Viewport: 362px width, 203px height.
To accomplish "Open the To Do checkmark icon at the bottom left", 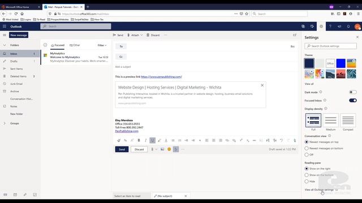I will [x=35, y=195].
